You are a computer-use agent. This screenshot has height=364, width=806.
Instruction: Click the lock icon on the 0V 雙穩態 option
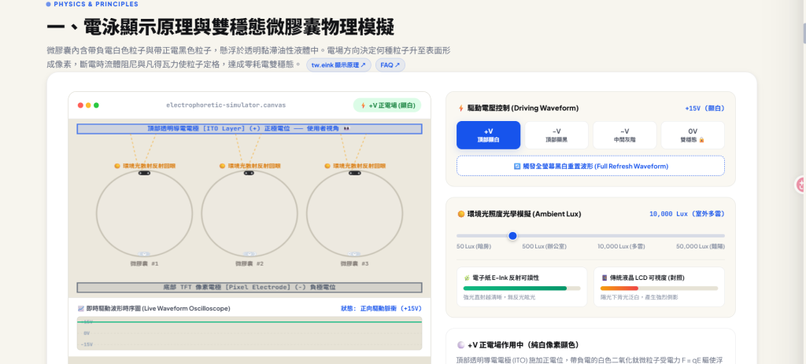coord(701,140)
